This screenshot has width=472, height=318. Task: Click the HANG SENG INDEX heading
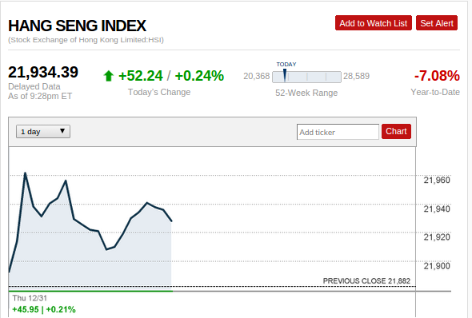pyautogui.click(x=77, y=26)
